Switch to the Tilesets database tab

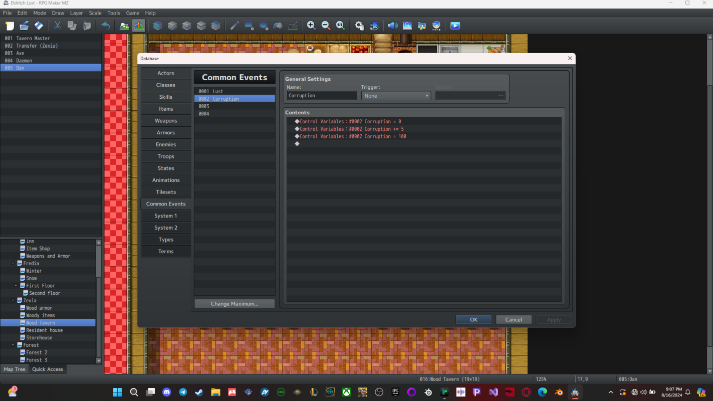pos(166,192)
